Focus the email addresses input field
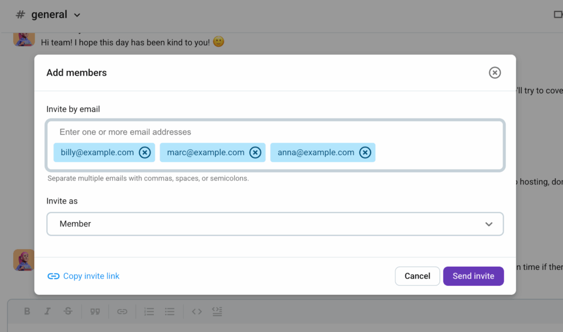Image resolution: width=563 pixels, height=332 pixels. point(275,132)
